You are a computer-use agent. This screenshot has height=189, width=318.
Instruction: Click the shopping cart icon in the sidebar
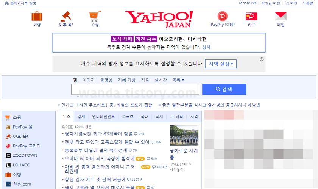coord(8,117)
